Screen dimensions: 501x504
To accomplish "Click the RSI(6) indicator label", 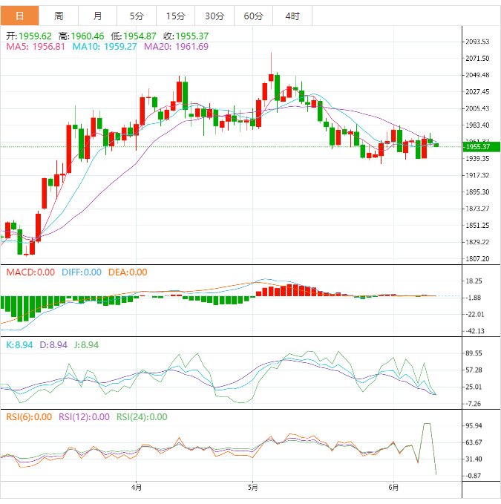I will coord(29,417).
